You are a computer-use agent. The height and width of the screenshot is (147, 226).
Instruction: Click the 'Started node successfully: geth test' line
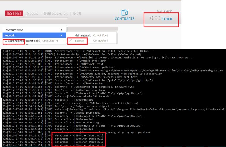tap(69, 77)
